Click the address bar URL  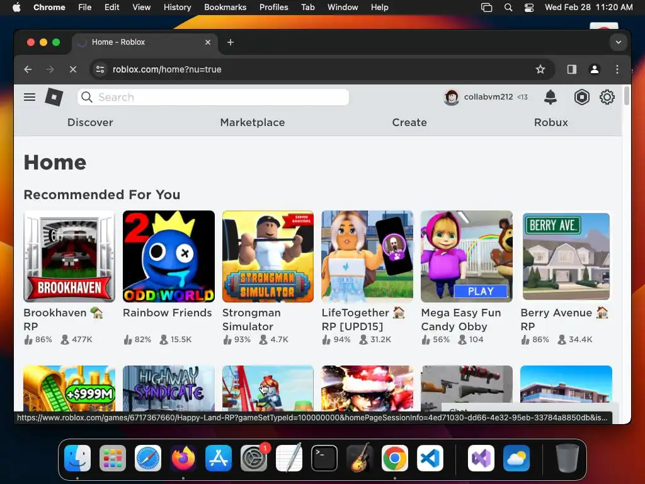[x=167, y=69]
